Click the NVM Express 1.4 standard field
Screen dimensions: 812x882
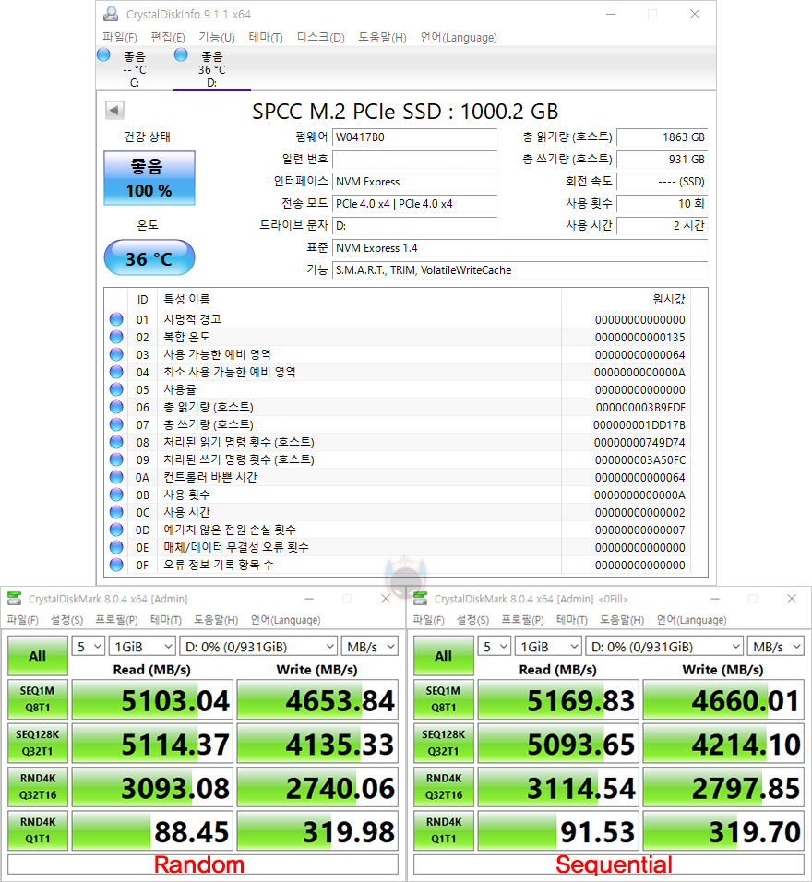[519, 248]
